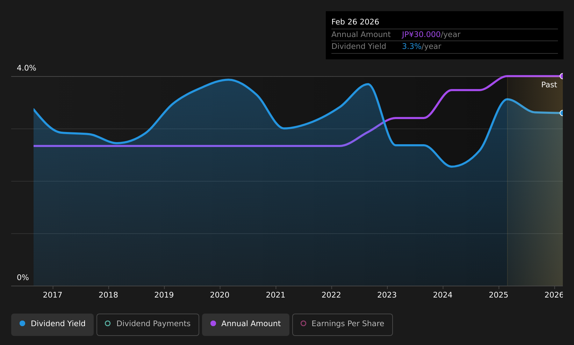The image size is (574, 345).
Task: Select the blue Dividend Yield endpoint marker
Action: [562, 113]
